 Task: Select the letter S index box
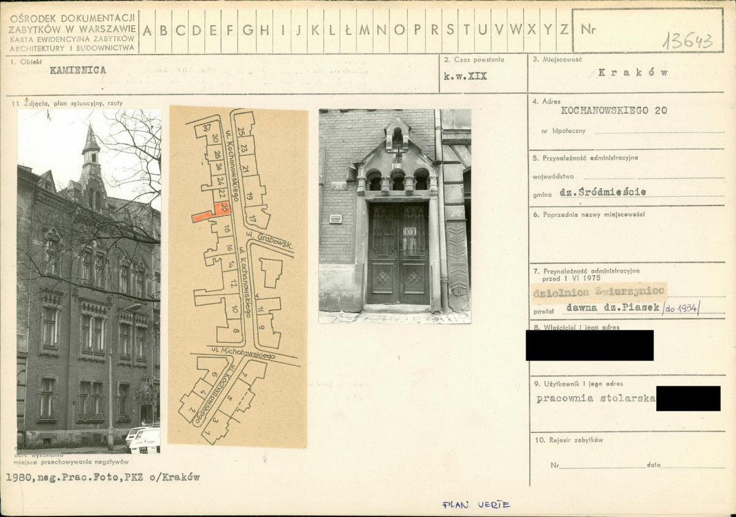pos(450,30)
